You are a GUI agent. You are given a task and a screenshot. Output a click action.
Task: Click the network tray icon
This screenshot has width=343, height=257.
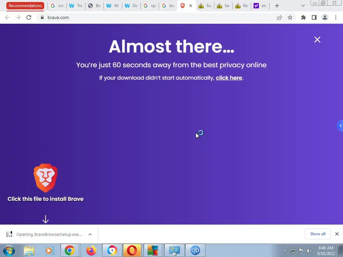[293, 251]
